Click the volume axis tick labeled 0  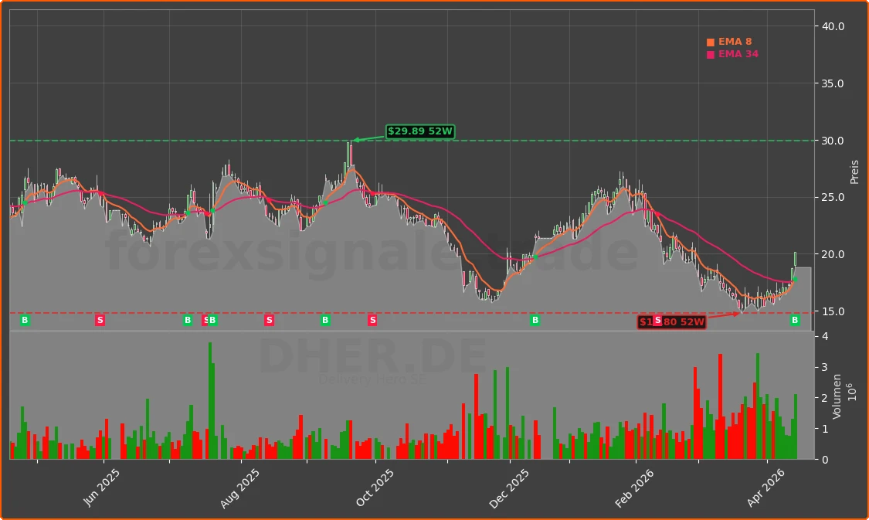pos(825,461)
